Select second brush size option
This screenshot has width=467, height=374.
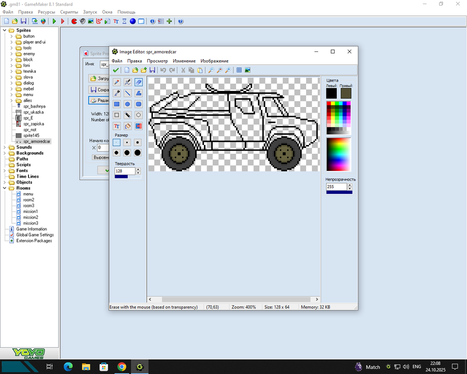click(127, 142)
